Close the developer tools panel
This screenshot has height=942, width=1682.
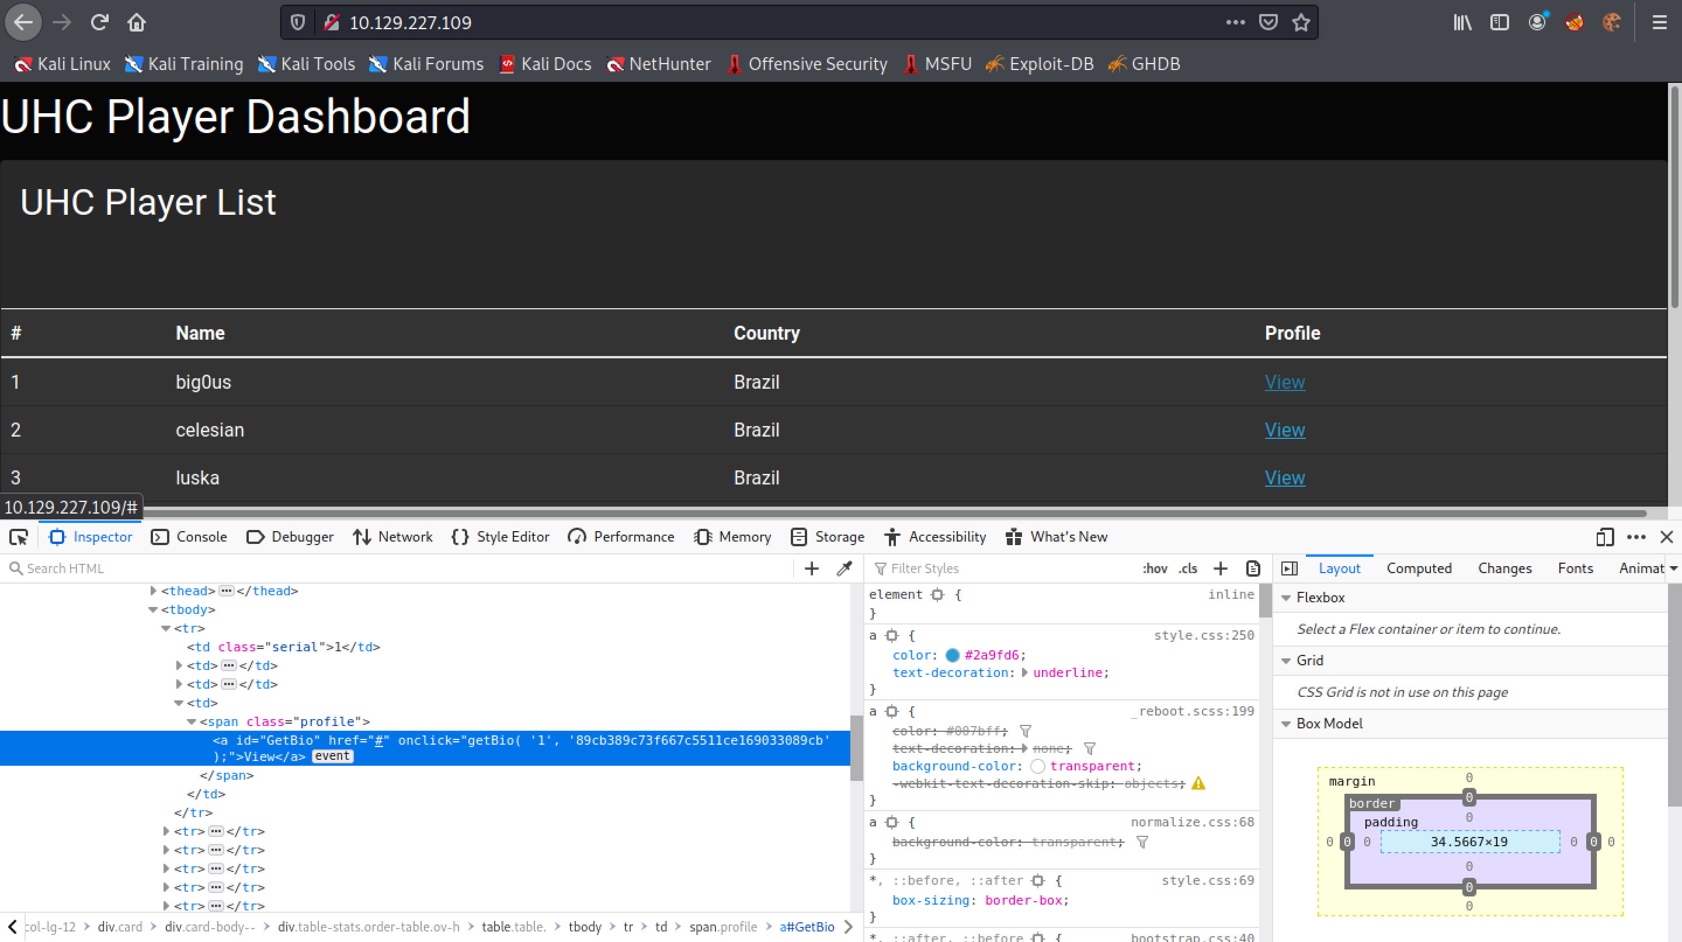coord(1666,537)
